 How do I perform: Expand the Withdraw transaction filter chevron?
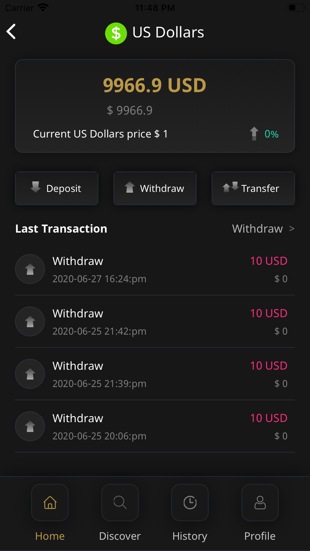click(292, 229)
